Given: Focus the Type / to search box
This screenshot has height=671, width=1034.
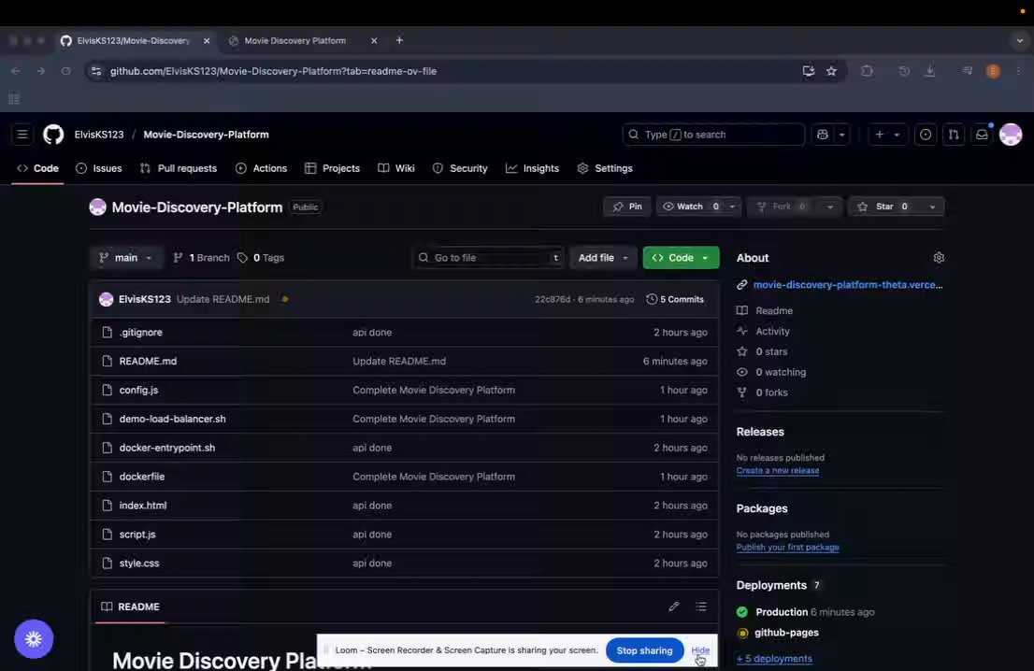Looking at the screenshot, I should tap(712, 135).
